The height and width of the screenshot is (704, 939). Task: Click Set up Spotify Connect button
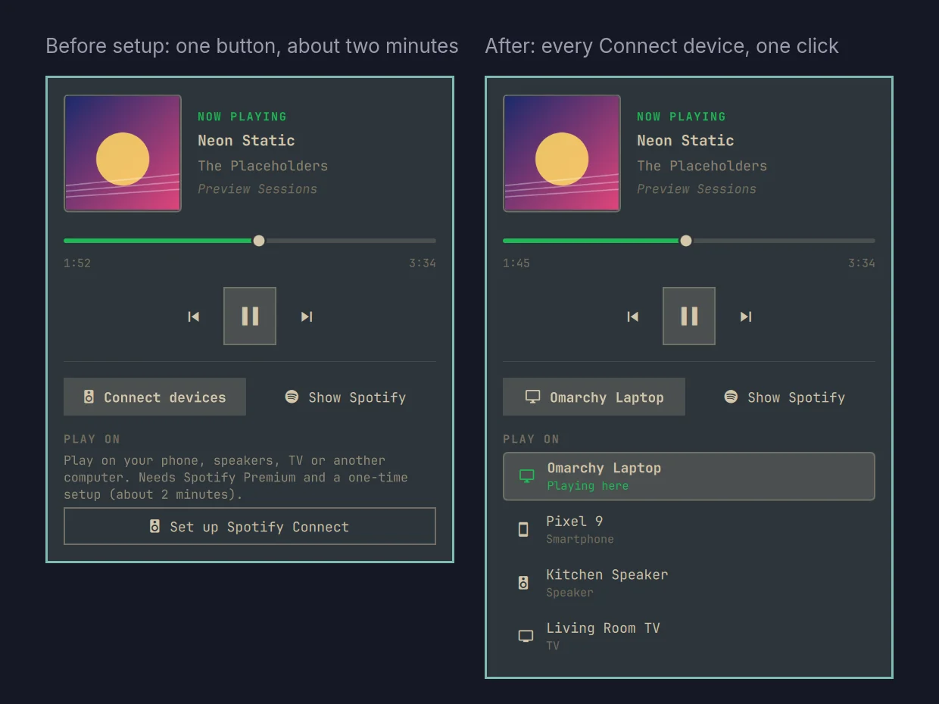click(250, 526)
